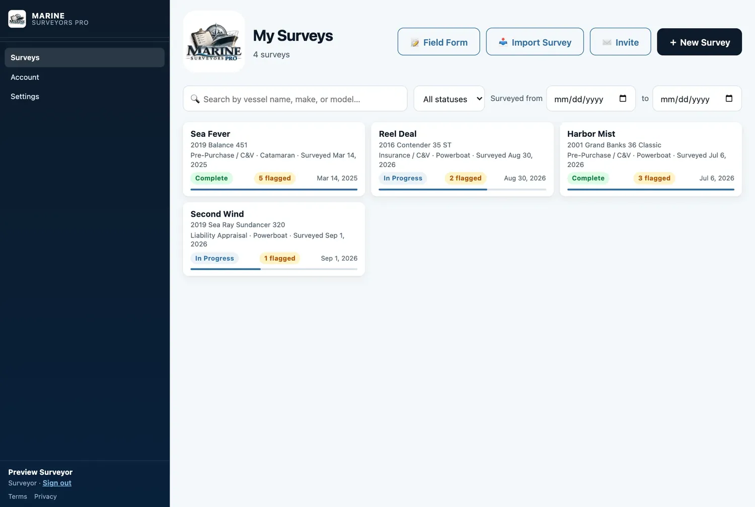Click the 5 flagged badge
This screenshot has height=507, width=755.
[275, 178]
